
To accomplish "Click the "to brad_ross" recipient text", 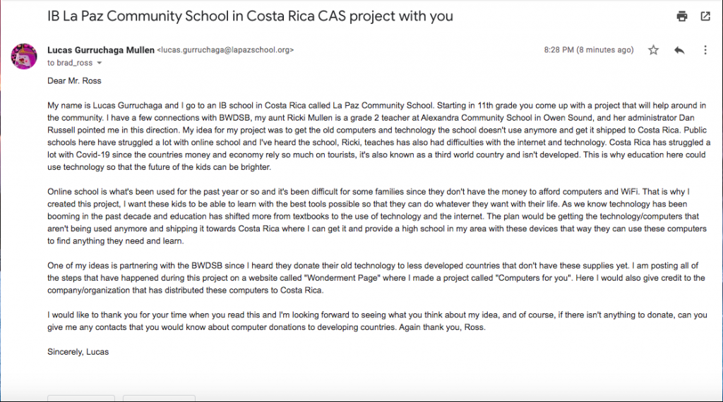I will pos(70,63).
